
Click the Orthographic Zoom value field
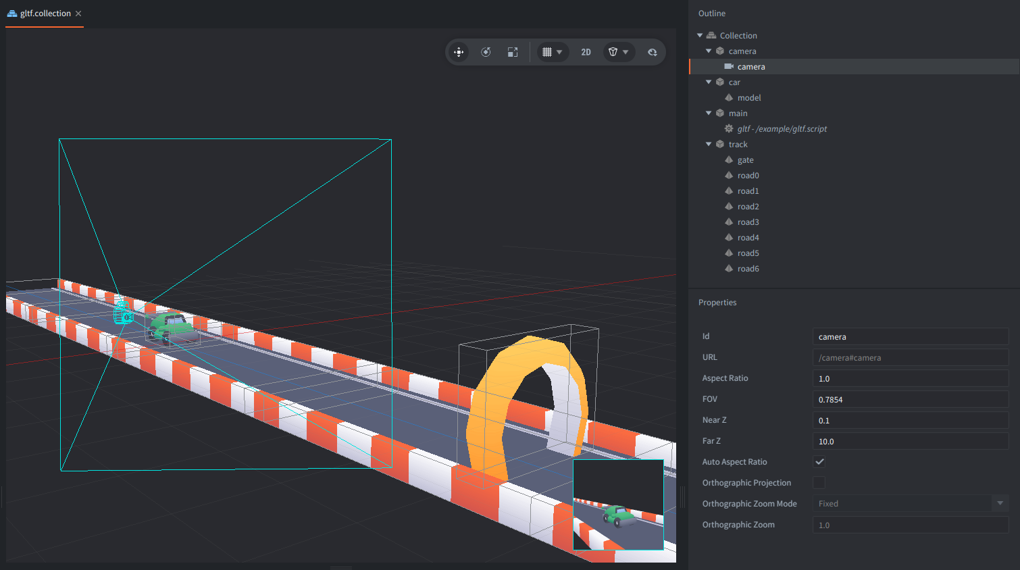coord(911,525)
